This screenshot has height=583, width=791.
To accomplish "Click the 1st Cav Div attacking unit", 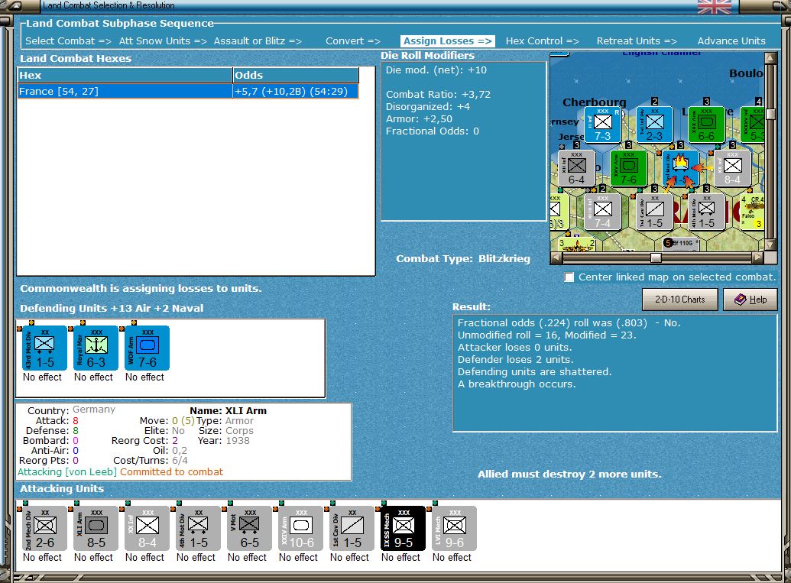I will (x=352, y=529).
